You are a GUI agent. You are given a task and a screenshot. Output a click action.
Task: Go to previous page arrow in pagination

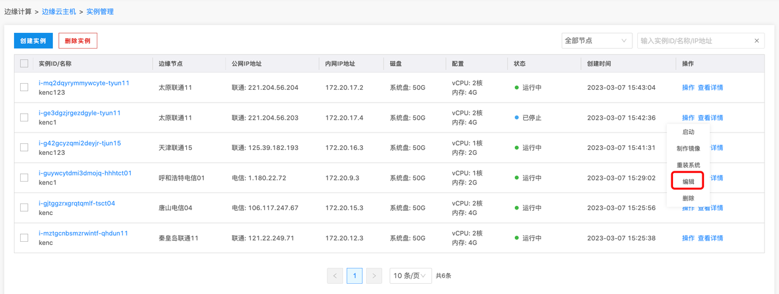click(335, 276)
